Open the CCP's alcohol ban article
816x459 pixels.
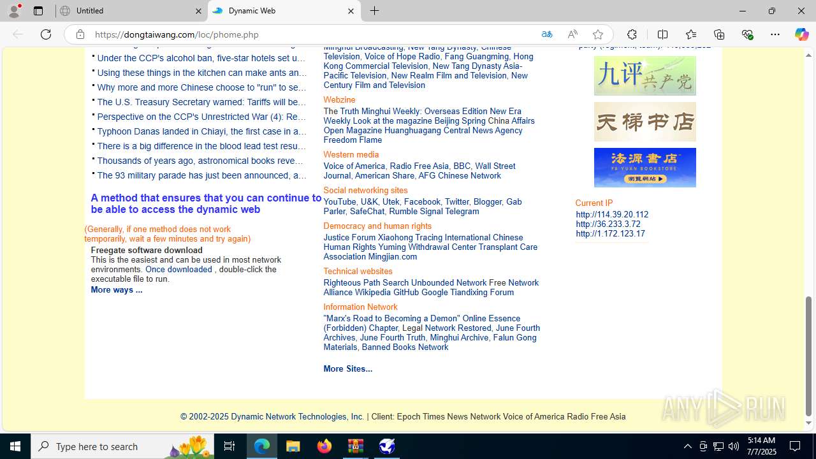tap(201, 58)
